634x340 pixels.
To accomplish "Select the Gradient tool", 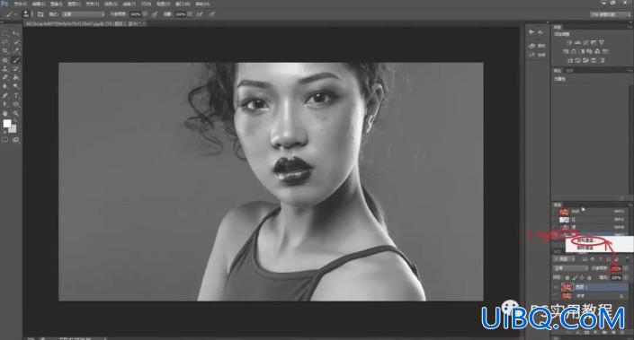I will coord(16,77).
